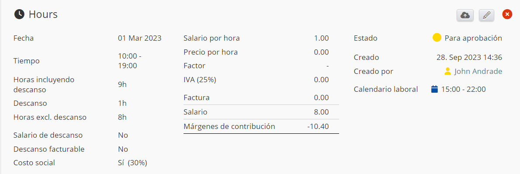Click the Creado timestamp 28. Sep 2023 14:36

(469, 57)
